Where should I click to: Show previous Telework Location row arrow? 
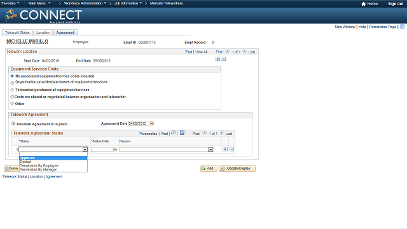[x=227, y=52]
